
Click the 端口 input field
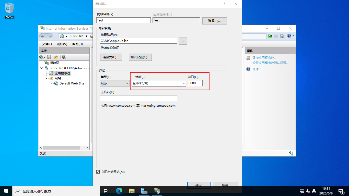(195, 83)
